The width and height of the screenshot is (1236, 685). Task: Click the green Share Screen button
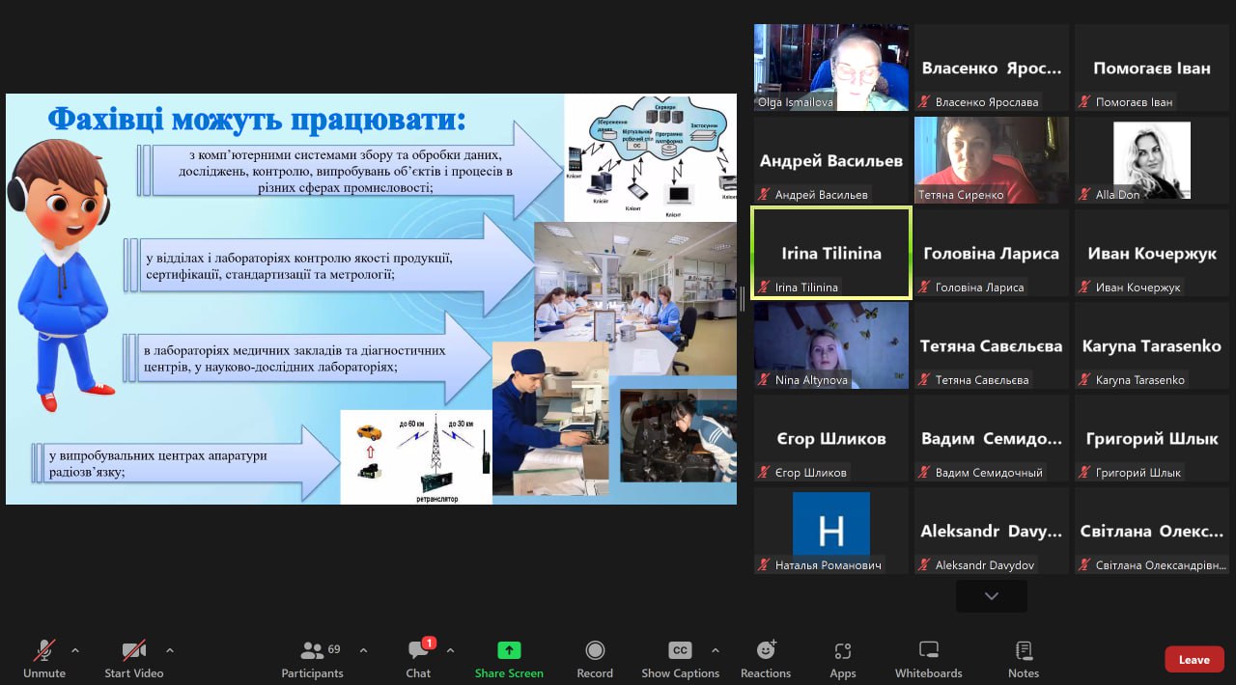(x=509, y=659)
